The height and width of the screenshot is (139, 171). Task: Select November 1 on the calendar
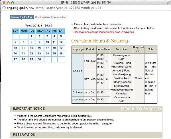pyautogui.click(x=31, y=36)
